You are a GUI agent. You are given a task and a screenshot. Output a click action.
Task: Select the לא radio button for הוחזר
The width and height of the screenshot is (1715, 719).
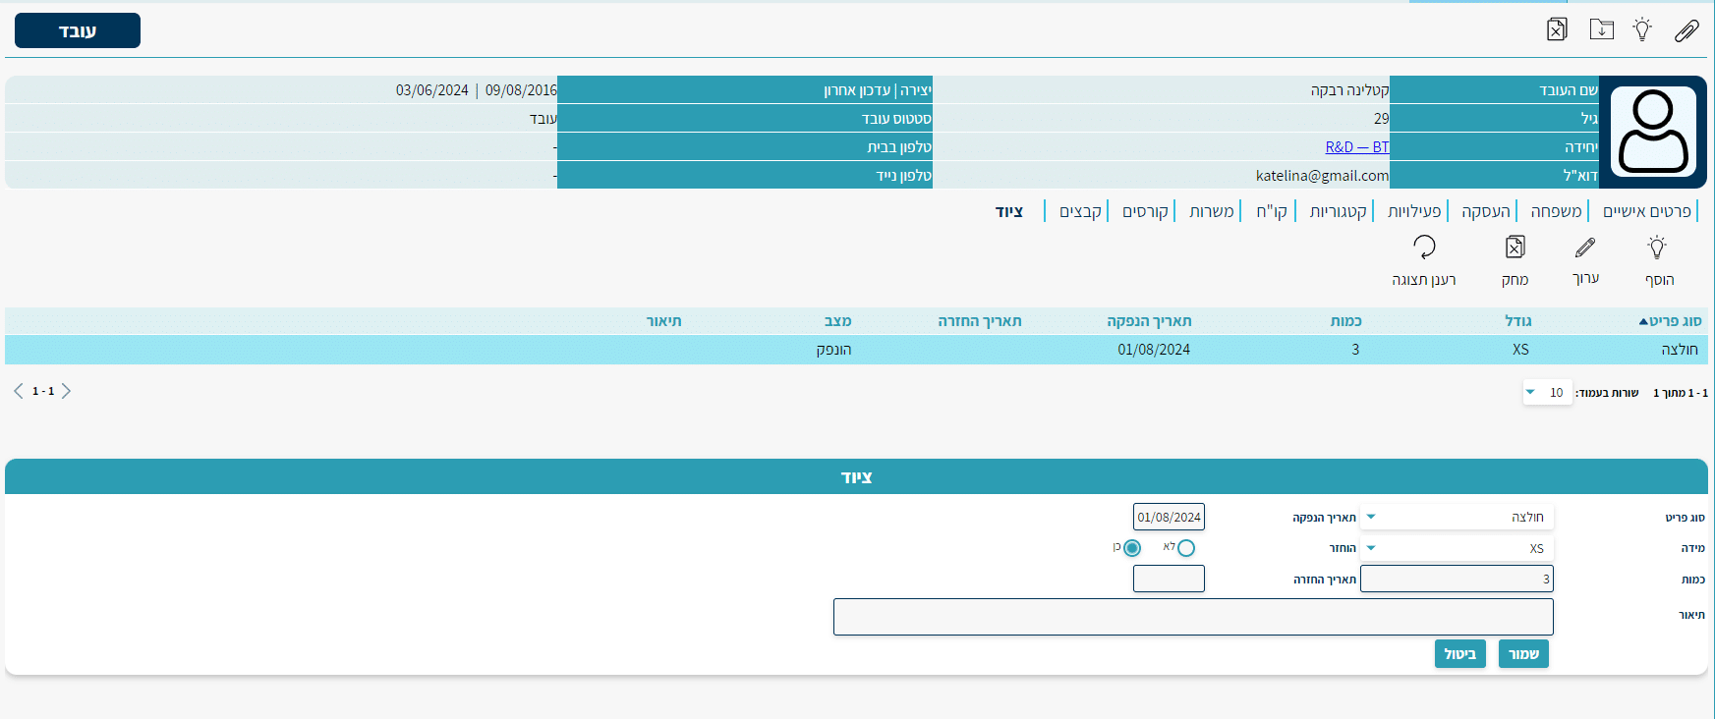(x=1186, y=548)
